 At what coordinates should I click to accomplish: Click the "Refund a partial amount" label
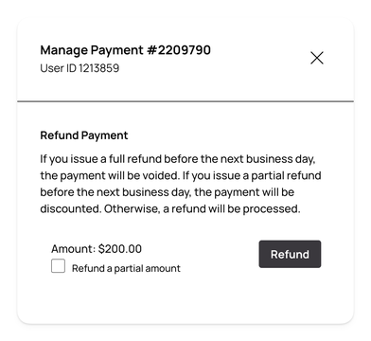coord(126,268)
